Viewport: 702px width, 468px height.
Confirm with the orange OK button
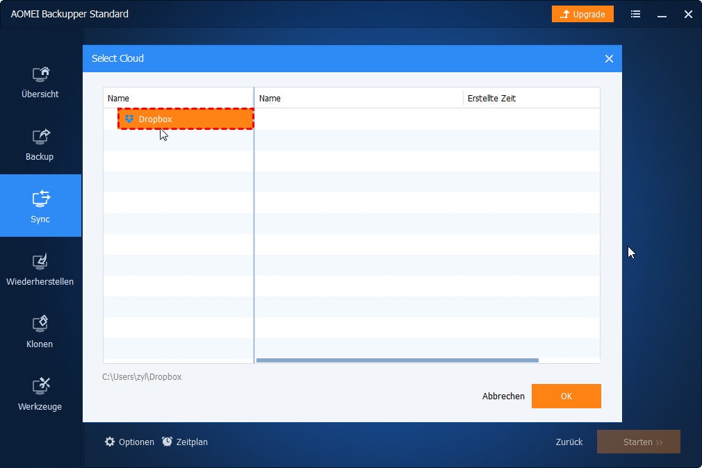566,396
